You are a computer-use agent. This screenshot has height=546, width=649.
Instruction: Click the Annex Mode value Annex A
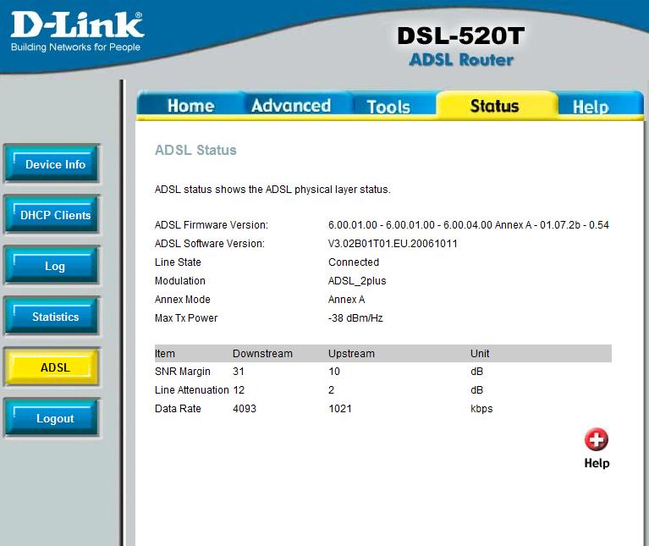[x=346, y=300]
